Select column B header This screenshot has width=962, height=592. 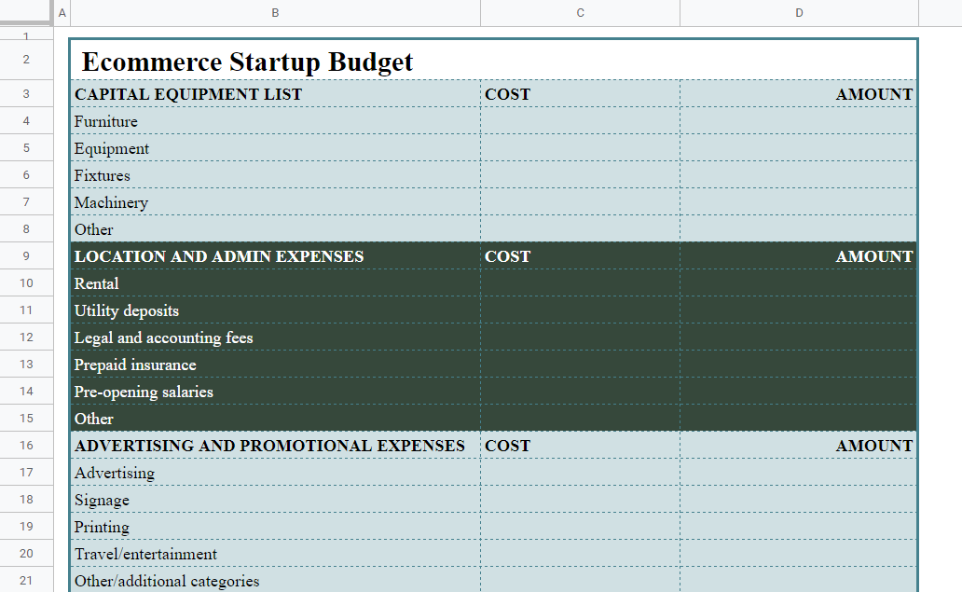[x=275, y=12]
